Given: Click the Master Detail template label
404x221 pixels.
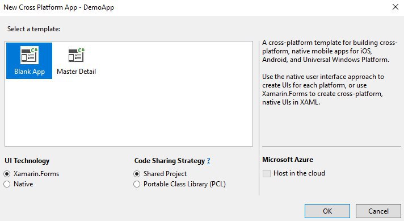Looking at the screenshot, I should click(x=76, y=72).
